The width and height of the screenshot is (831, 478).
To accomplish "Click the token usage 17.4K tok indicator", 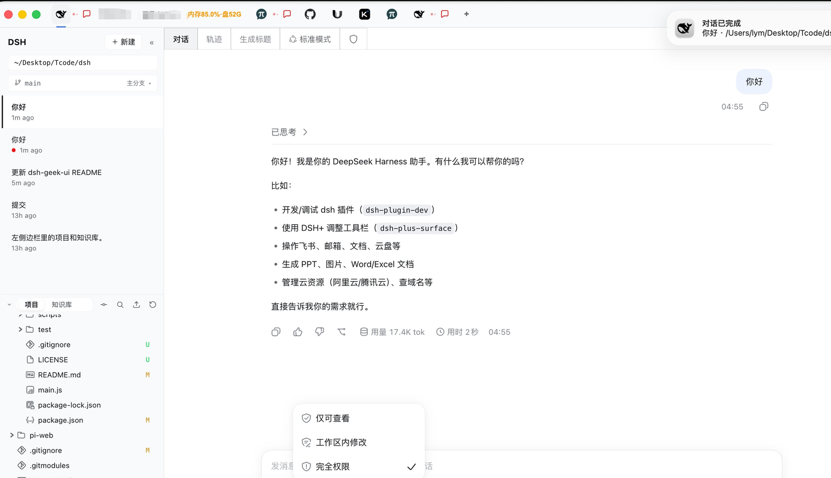I will point(392,332).
